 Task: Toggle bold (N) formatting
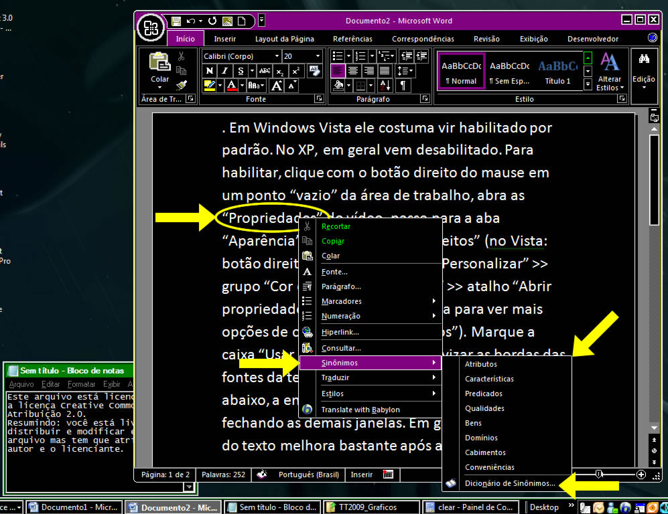click(x=209, y=71)
